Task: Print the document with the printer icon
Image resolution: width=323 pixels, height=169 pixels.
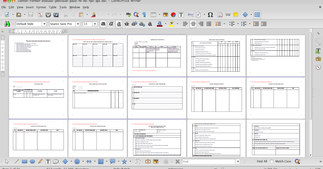Action: click(48, 14)
